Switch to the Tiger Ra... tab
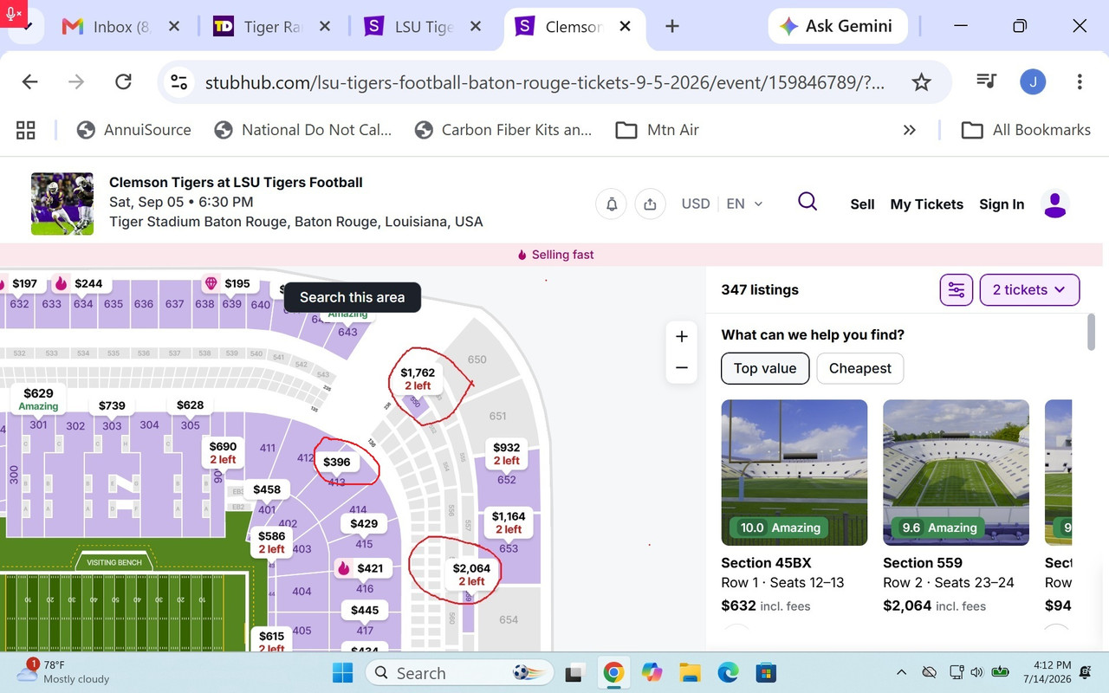Image resolution: width=1109 pixels, height=693 pixels. (x=258, y=27)
